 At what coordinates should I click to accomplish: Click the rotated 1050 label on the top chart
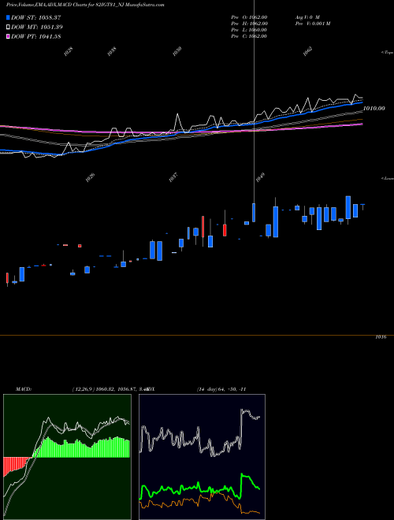click(177, 51)
